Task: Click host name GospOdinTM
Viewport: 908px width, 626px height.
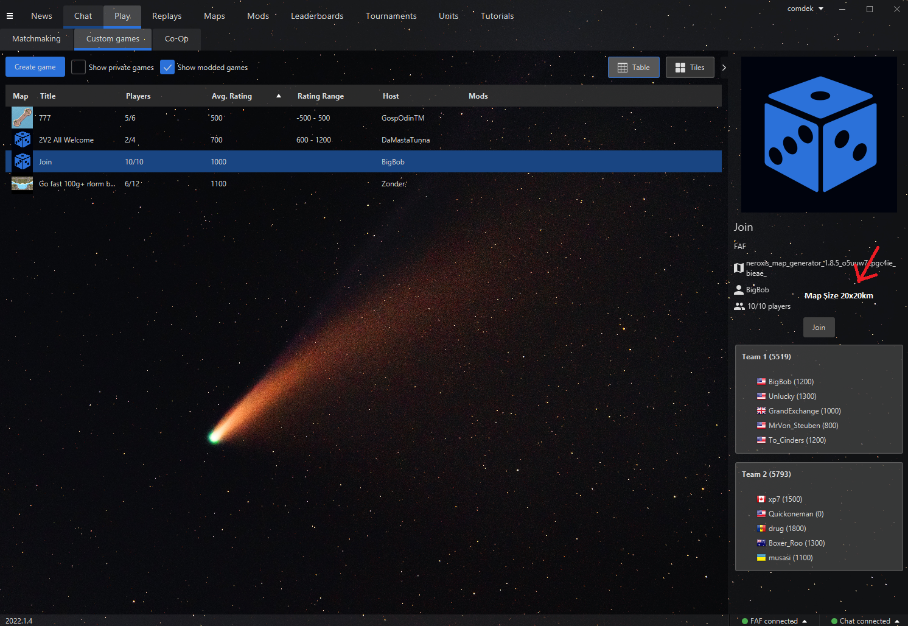Action: click(x=403, y=118)
